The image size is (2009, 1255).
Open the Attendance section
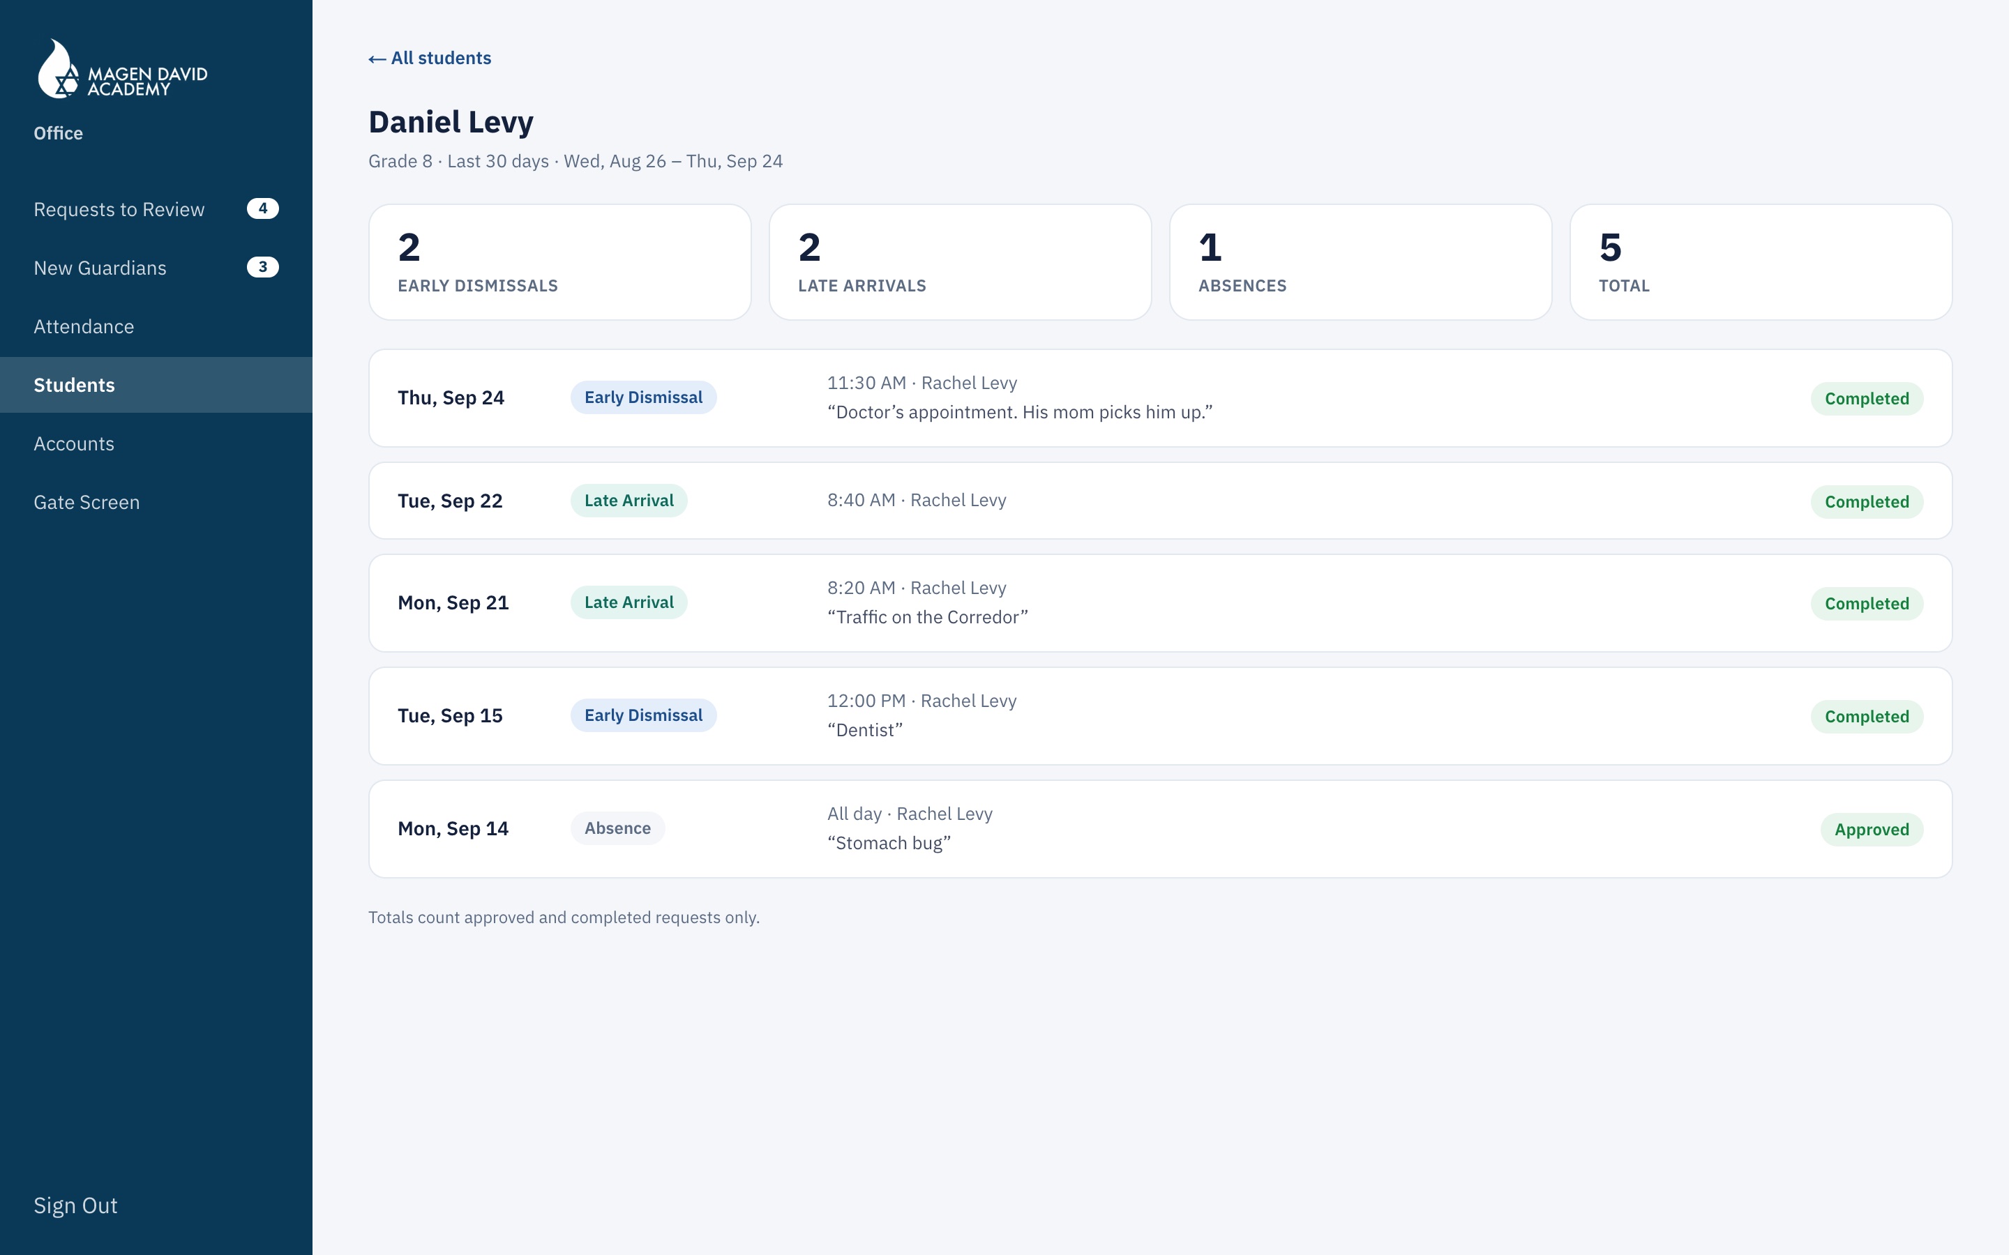[156, 326]
